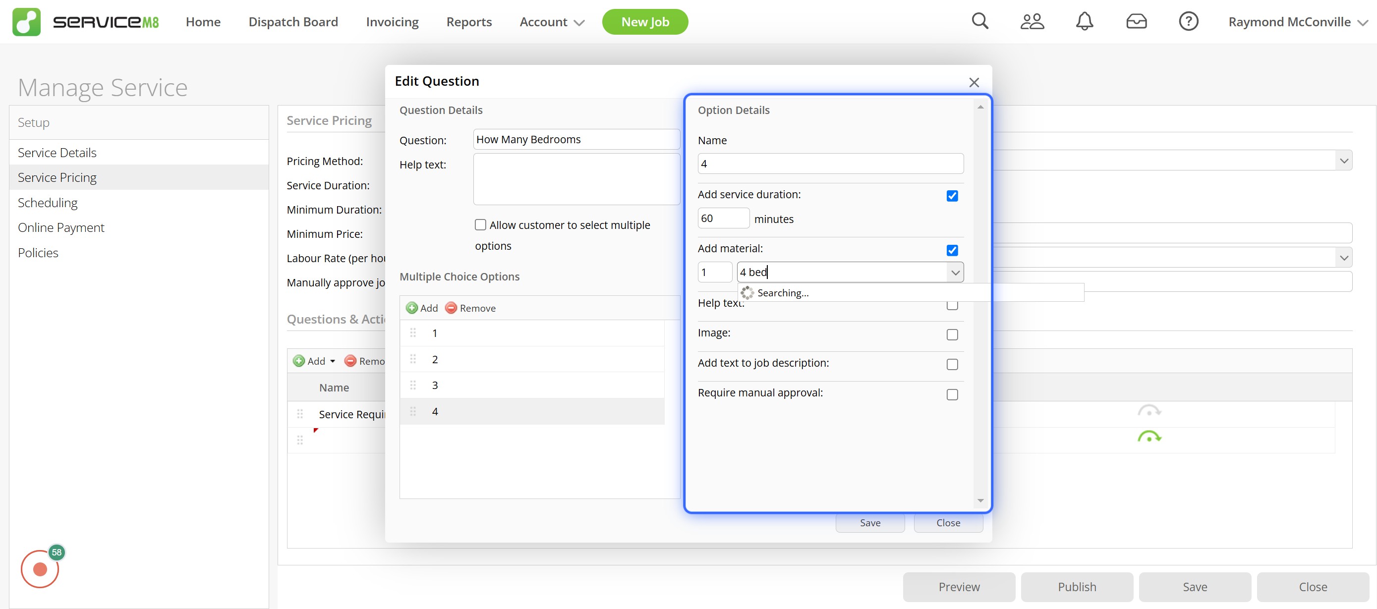This screenshot has height=609, width=1377.
Task: Click Save at bottom of Manage Service
Action: coord(1195,587)
